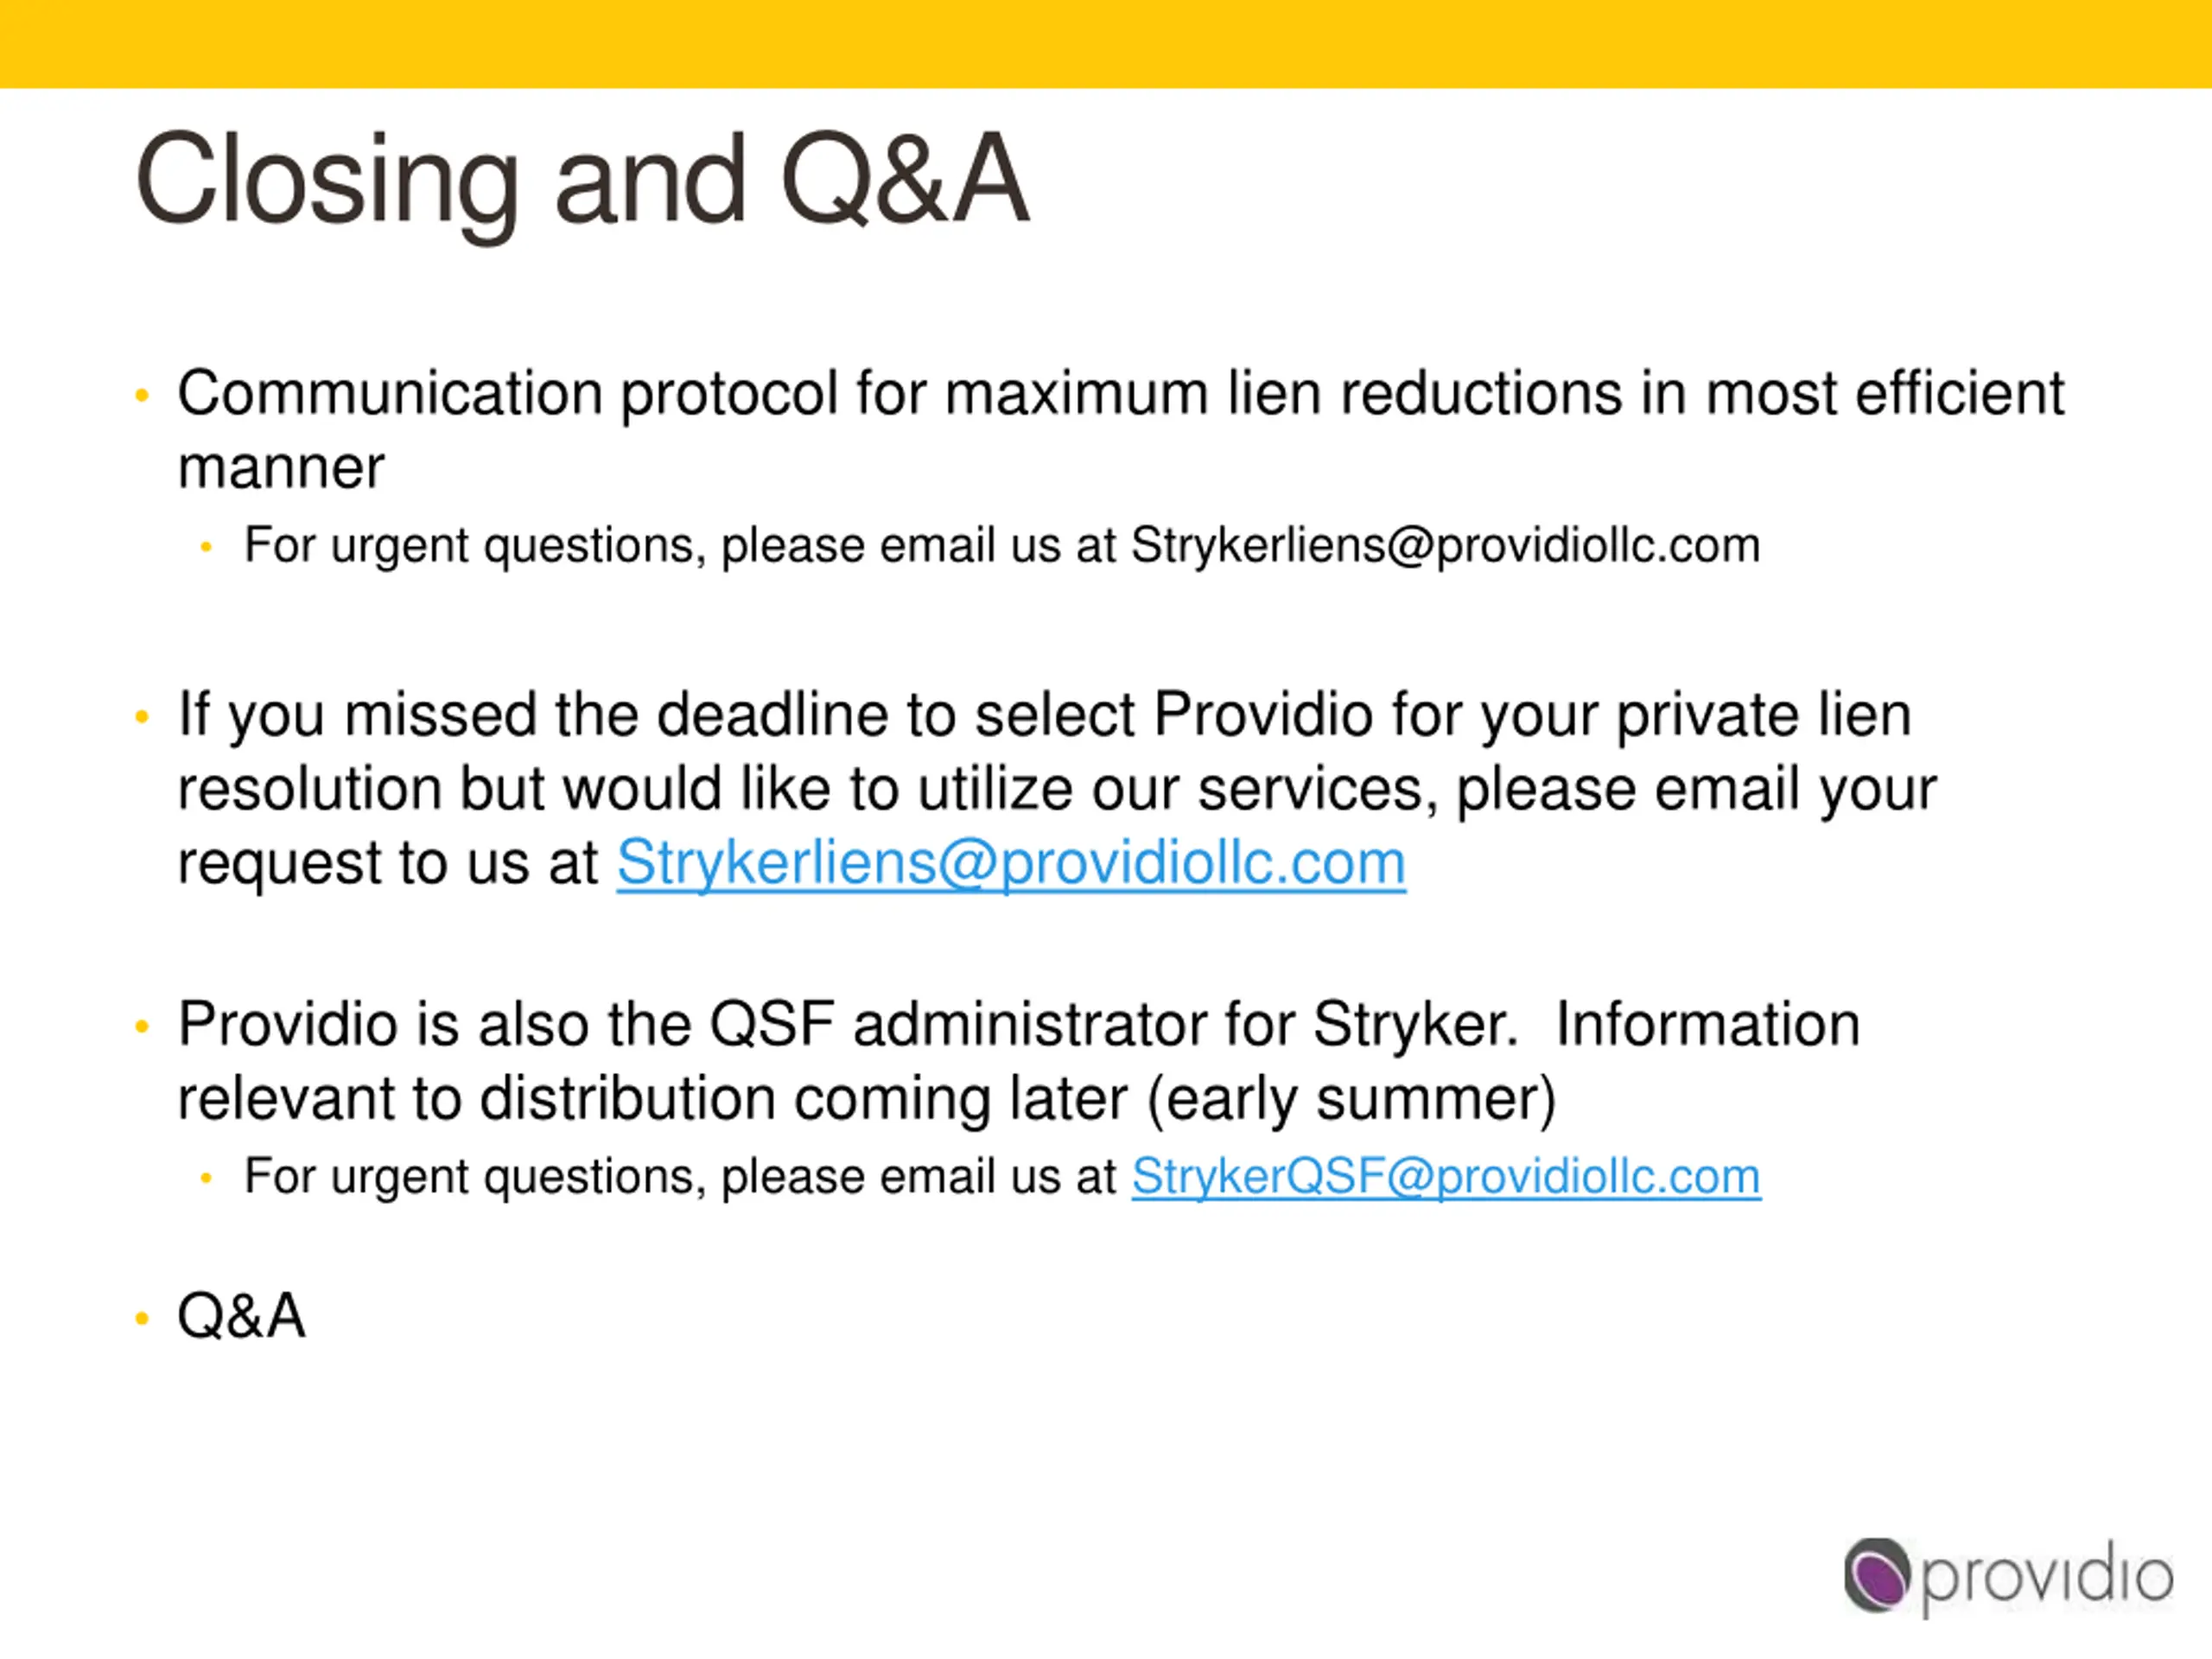The width and height of the screenshot is (2212, 1659).
Task: Click small bullet before first 'For urgent questions'
Action: tap(206, 547)
